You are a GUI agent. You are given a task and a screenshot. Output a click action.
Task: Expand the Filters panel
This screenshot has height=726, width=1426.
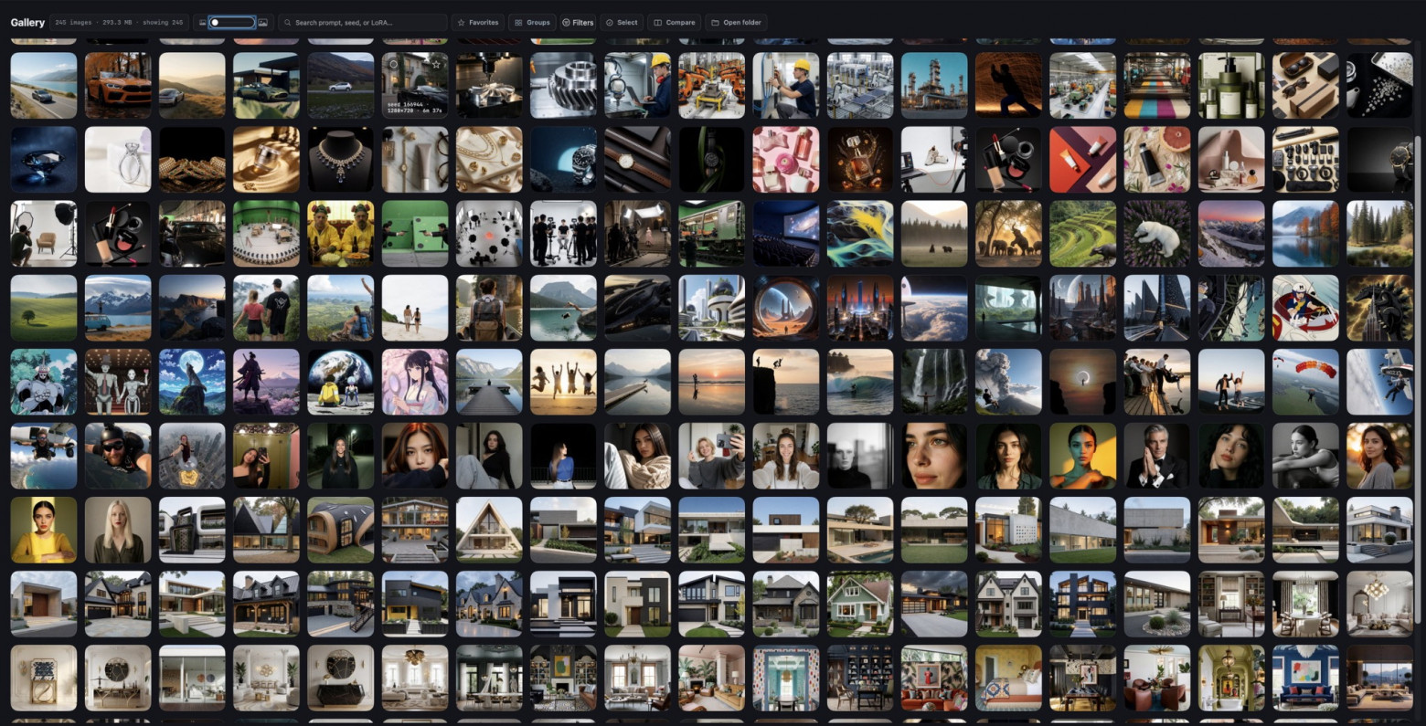577,22
